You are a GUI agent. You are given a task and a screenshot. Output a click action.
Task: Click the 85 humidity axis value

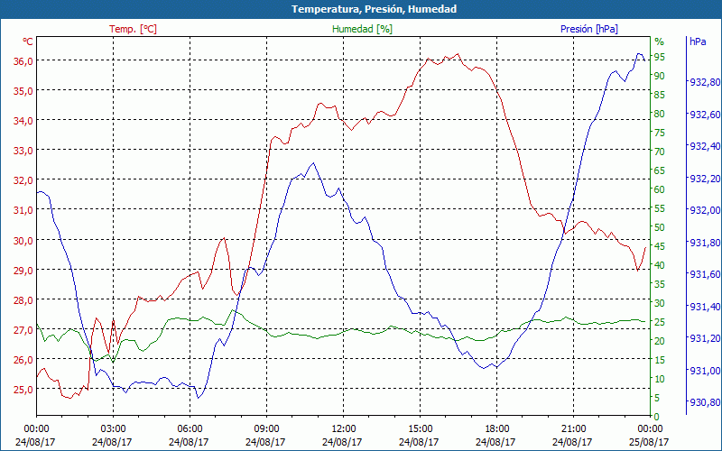pos(660,95)
